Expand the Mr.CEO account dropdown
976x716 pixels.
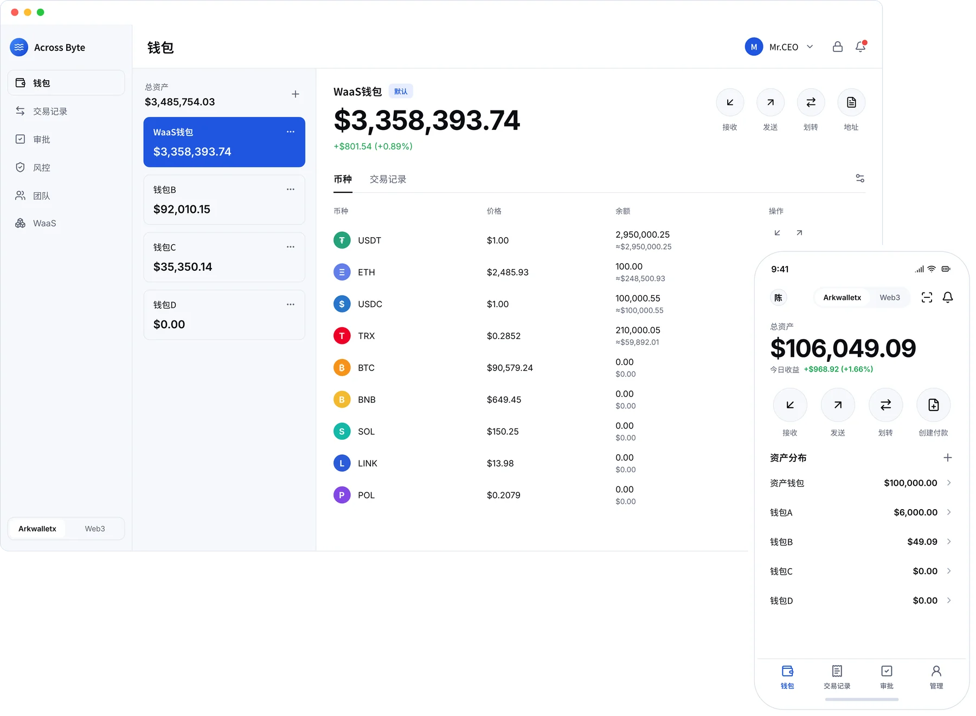810,47
